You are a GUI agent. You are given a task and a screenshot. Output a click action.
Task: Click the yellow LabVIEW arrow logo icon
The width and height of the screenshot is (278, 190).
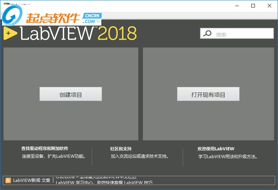10,33
